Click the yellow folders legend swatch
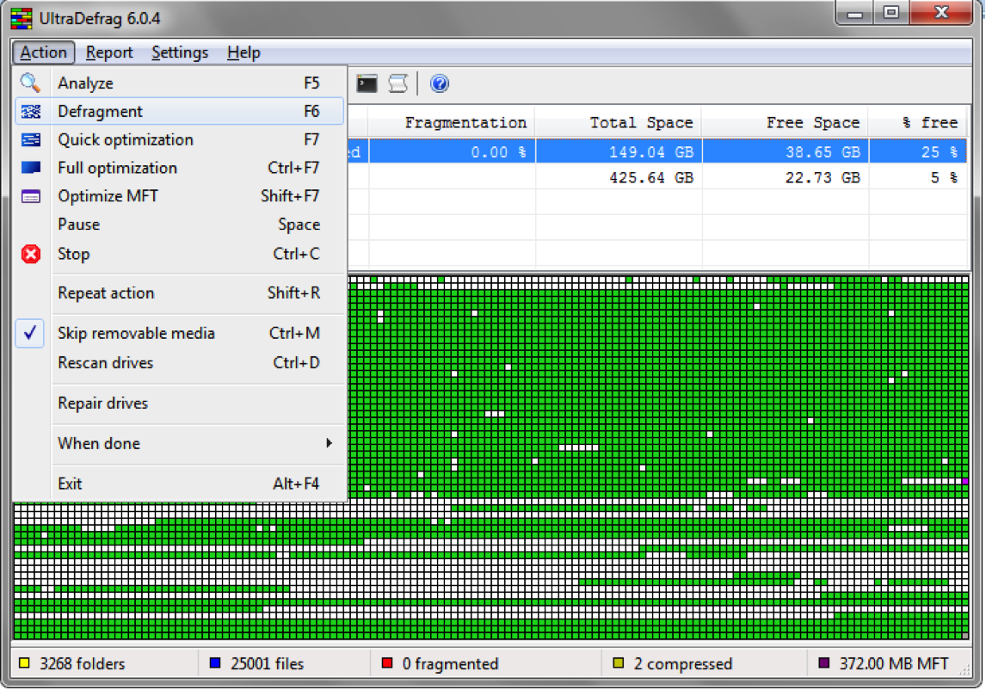The width and height of the screenshot is (986, 690). (x=25, y=663)
